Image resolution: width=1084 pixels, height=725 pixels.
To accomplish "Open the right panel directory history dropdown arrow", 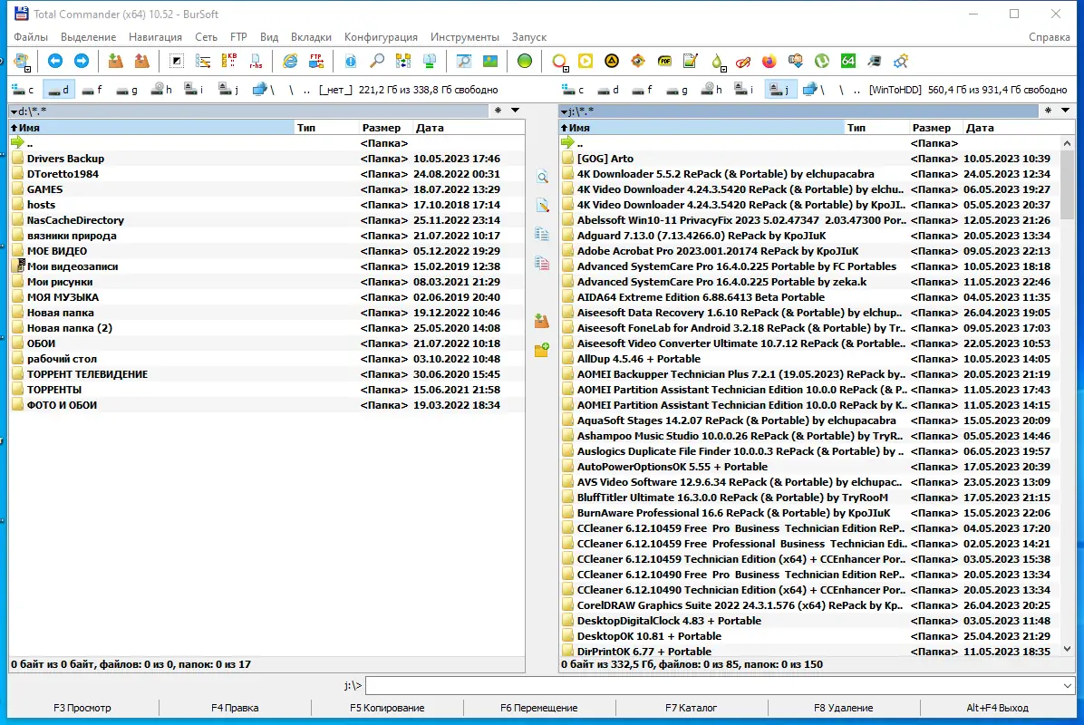I will tap(1065, 111).
